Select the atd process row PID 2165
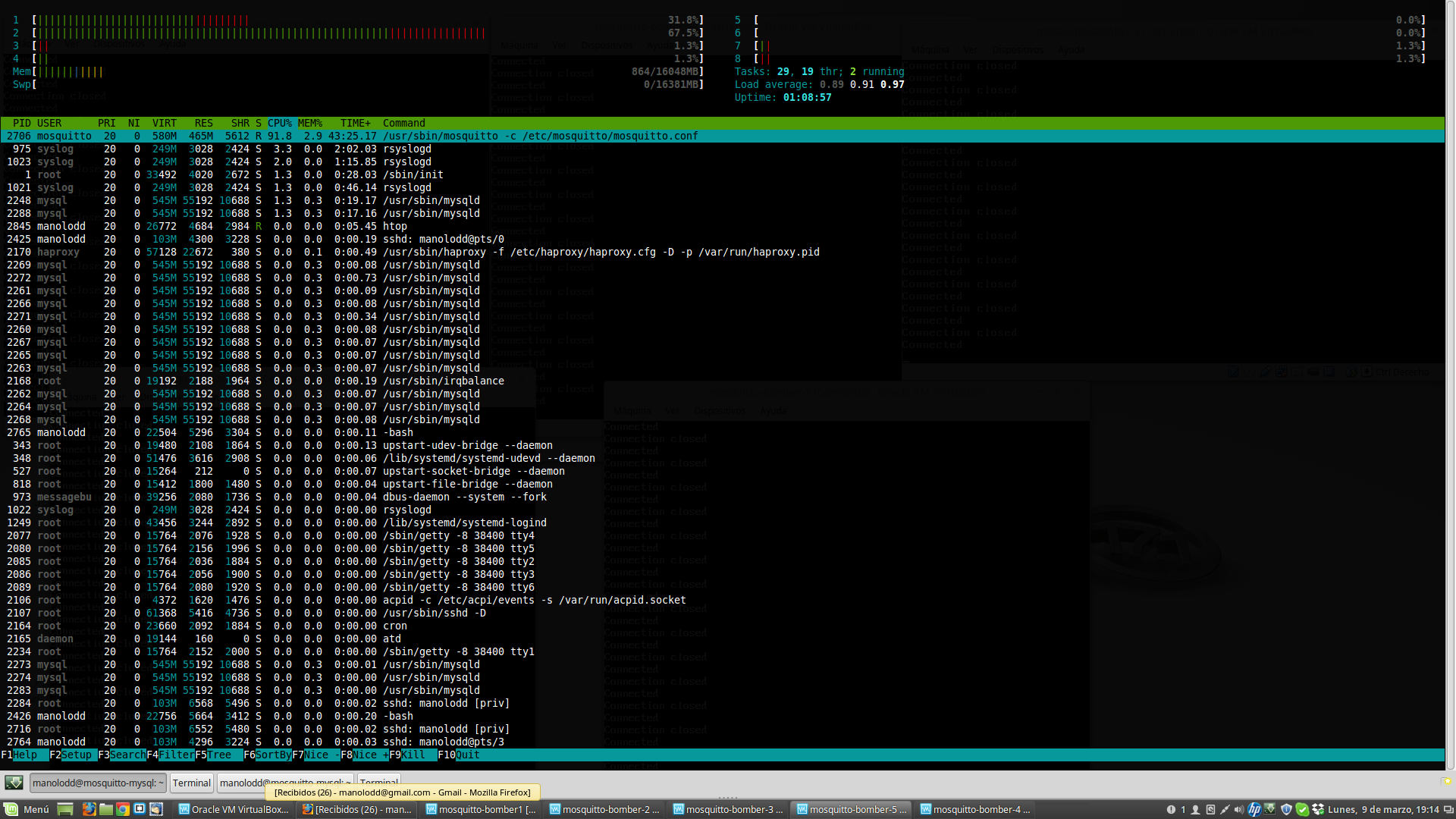 (722, 639)
